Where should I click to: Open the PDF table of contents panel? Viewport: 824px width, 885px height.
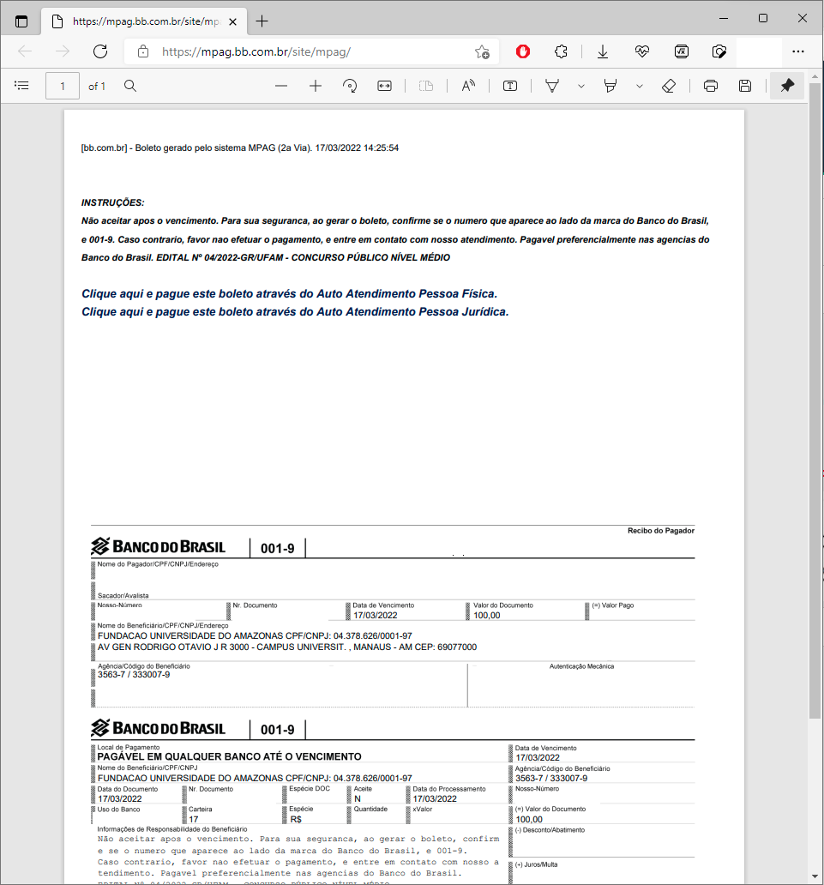pos(22,86)
